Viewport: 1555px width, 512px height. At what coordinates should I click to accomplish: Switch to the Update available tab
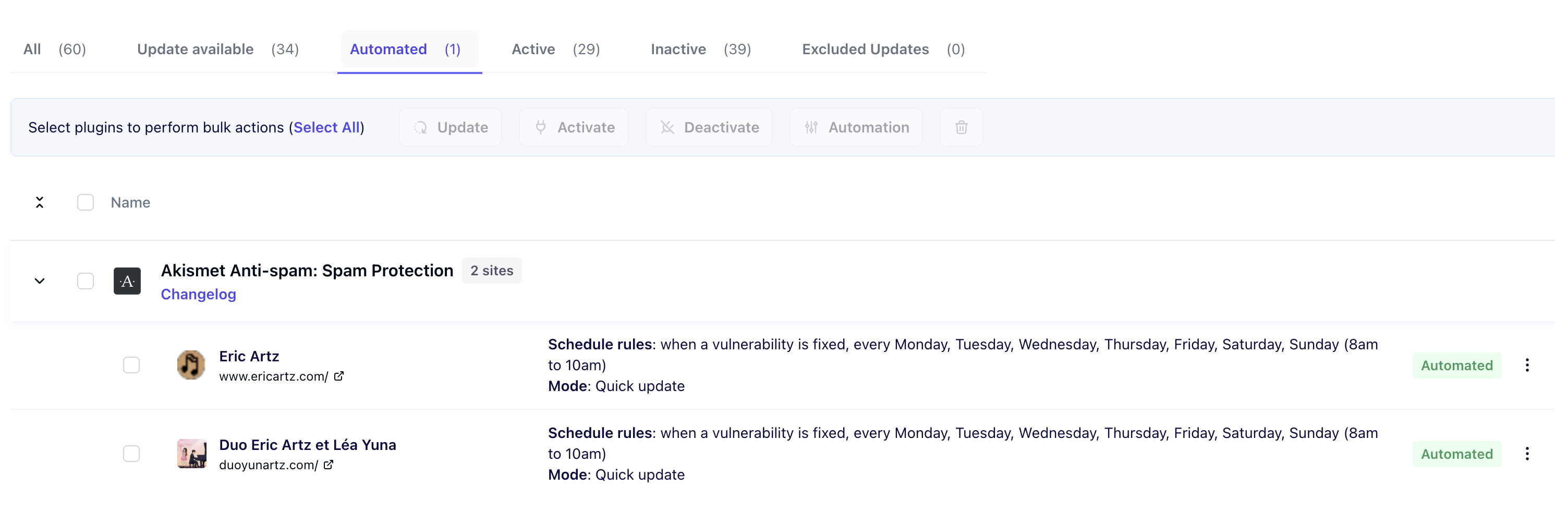(x=218, y=50)
